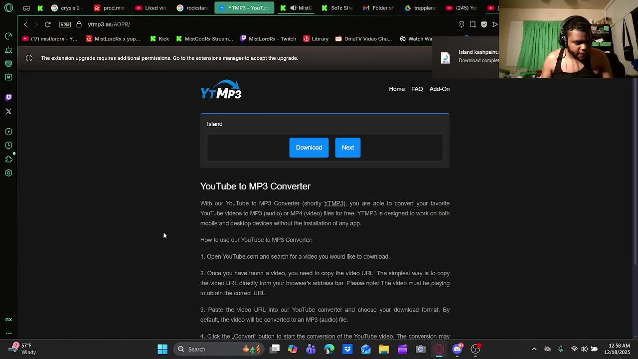Open the GX Control speedometer sidebar icon
638x359 pixels.
point(8,36)
